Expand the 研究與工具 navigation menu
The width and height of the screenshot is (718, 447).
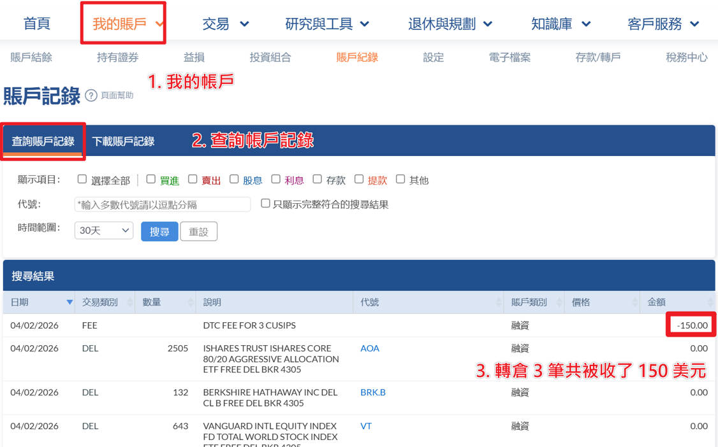click(x=327, y=24)
